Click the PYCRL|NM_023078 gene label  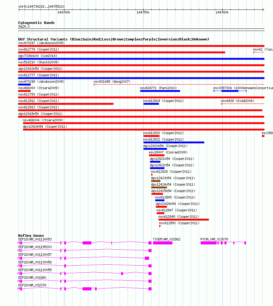point(214,240)
